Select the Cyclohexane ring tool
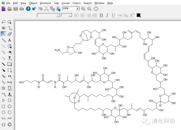Image resolution: width=181 pixels, height=130 pixels. [x=10, y=106]
